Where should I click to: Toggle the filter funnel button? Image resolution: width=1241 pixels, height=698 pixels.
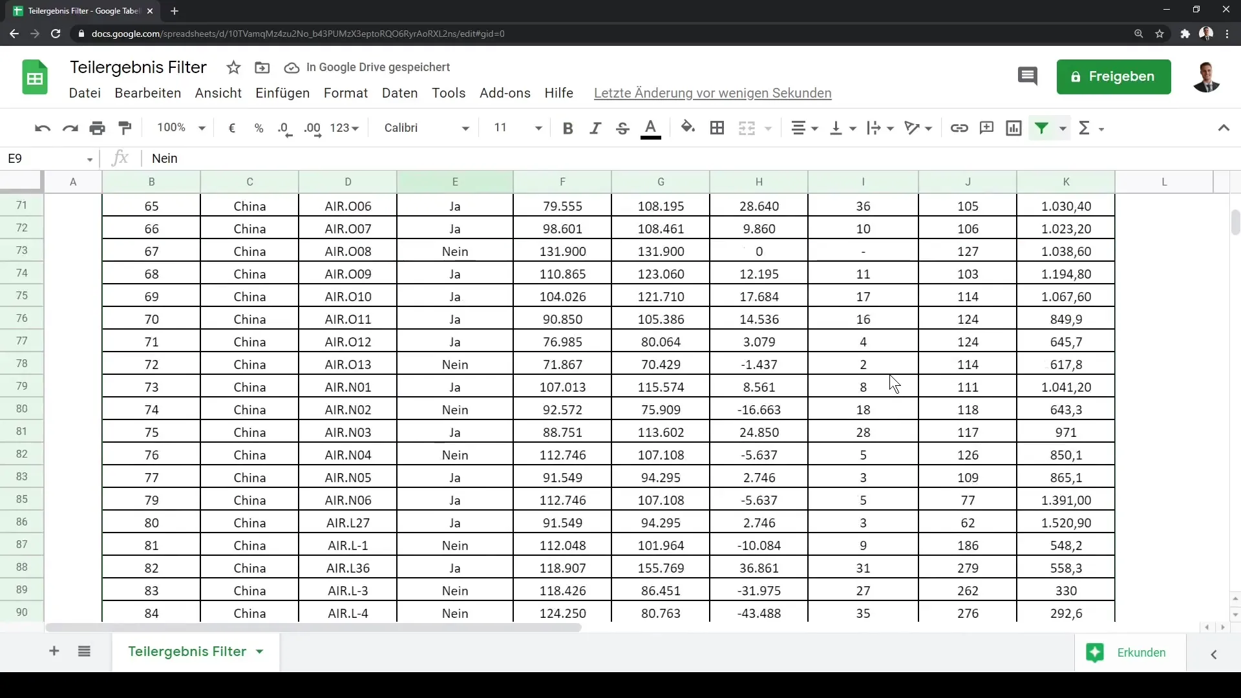coord(1041,128)
